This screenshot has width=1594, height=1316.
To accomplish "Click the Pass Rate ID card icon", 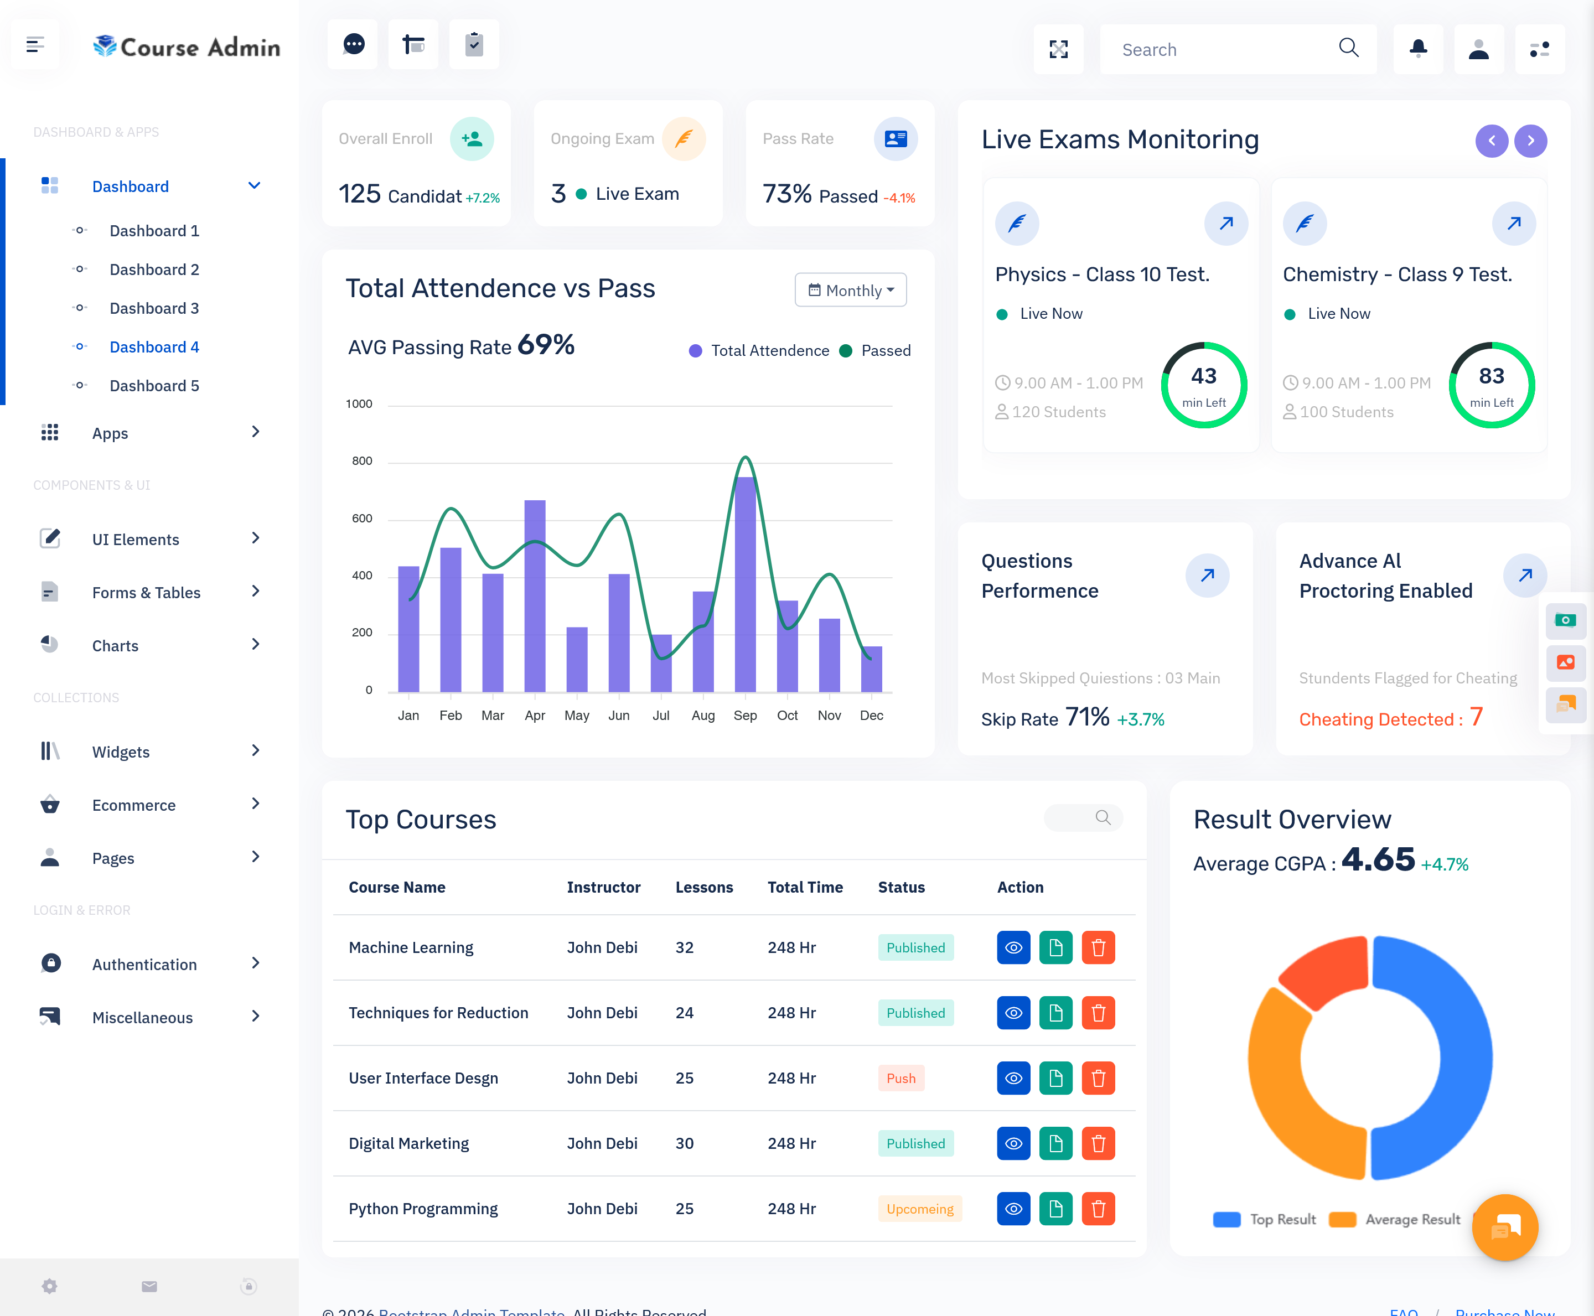I will tap(895, 139).
